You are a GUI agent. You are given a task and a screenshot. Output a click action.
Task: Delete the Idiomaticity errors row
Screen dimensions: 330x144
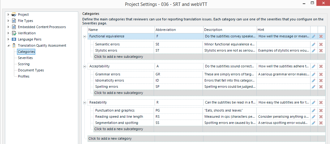[321, 81]
